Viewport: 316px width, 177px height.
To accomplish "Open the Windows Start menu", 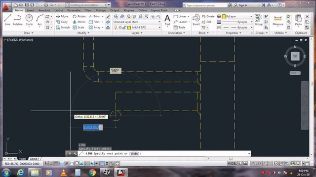I will (x=6, y=173).
